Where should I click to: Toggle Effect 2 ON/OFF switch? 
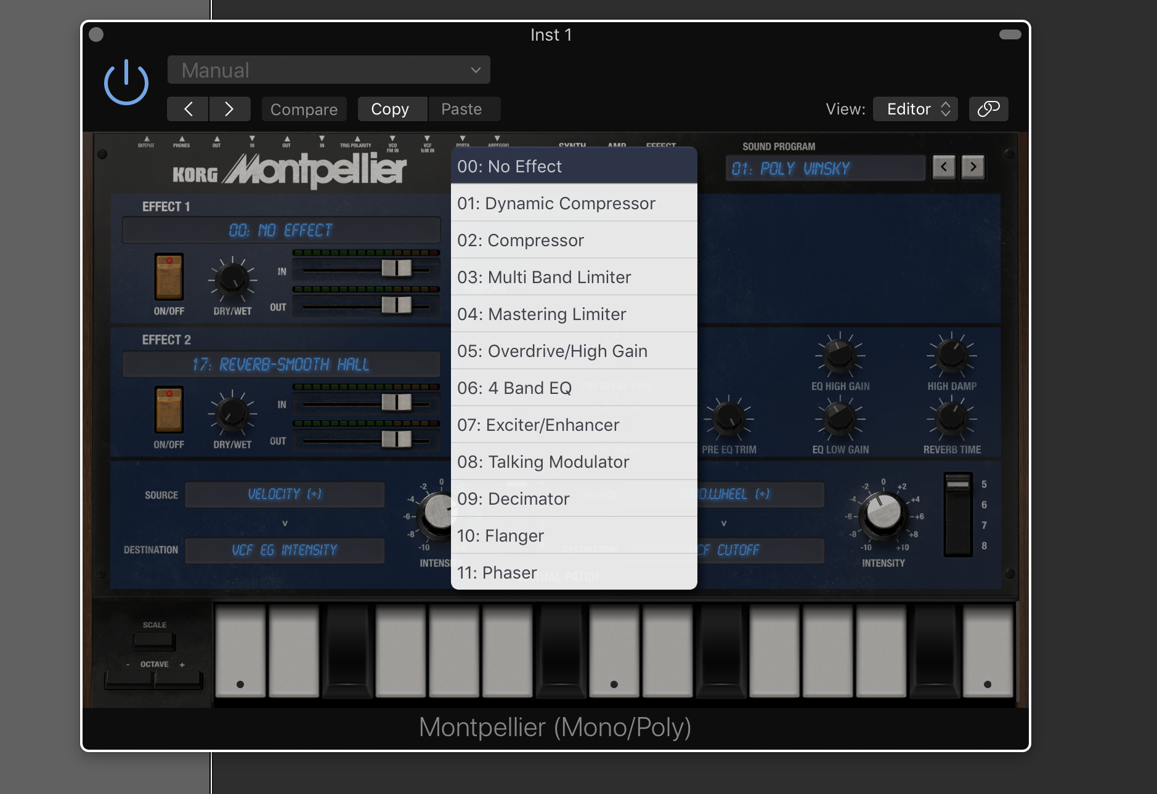pyautogui.click(x=169, y=410)
